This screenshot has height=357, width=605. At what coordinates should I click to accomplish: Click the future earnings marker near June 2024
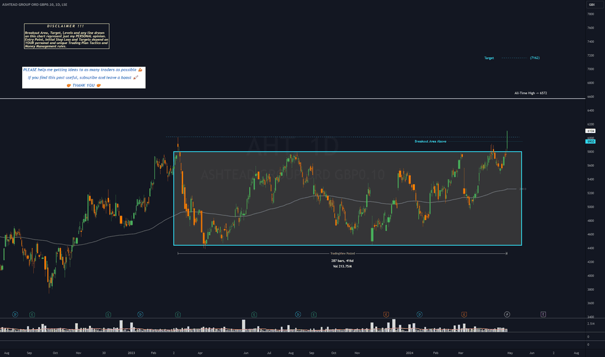click(543, 315)
